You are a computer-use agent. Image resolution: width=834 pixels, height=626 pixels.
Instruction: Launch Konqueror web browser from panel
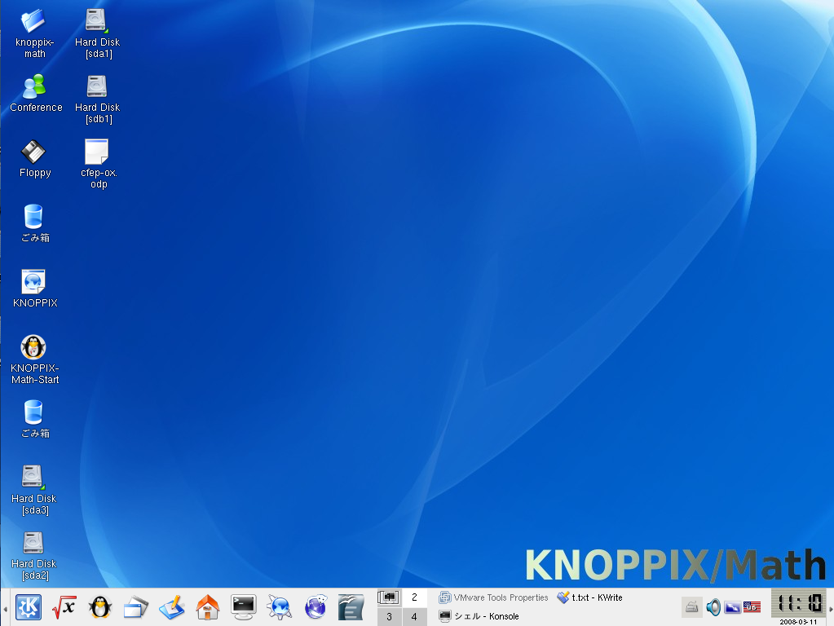(x=280, y=607)
